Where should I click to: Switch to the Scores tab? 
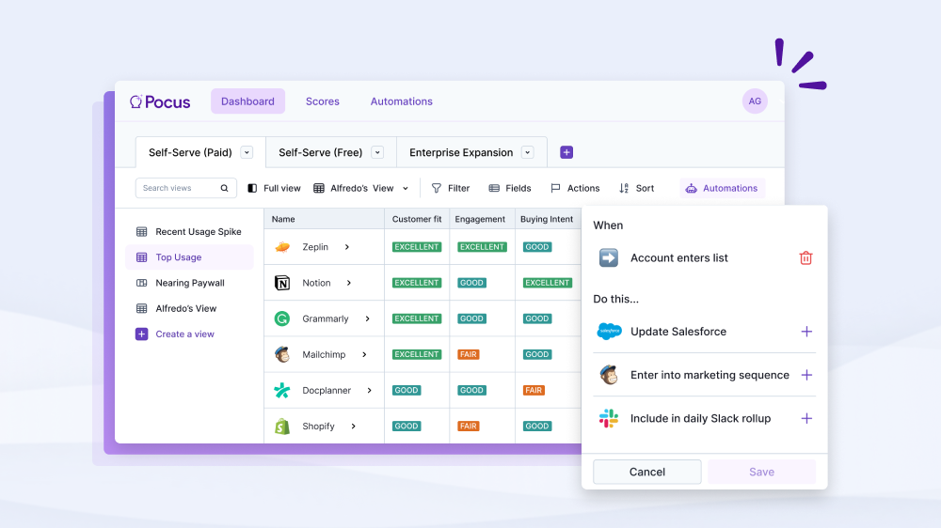pyautogui.click(x=322, y=101)
